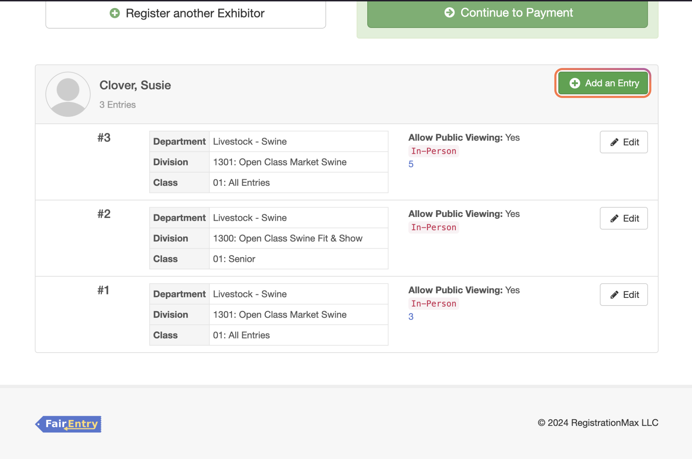This screenshot has width=692, height=459.
Task: Click entry number #3 heading
Action: coord(104,138)
